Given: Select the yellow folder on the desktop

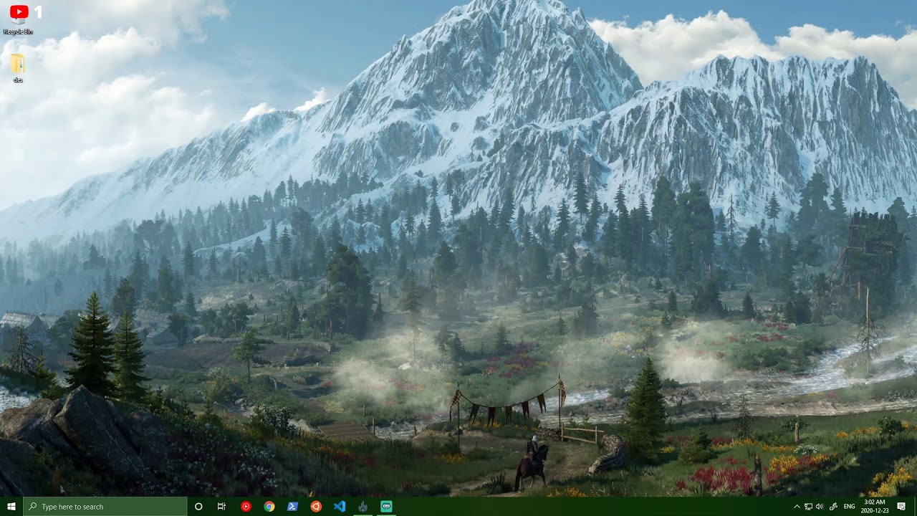Looking at the screenshot, I should coord(18,69).
